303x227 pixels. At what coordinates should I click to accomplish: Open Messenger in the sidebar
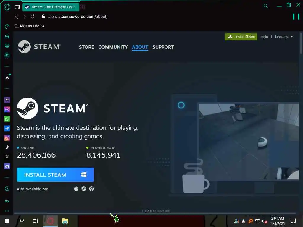[x=7, y=109]
